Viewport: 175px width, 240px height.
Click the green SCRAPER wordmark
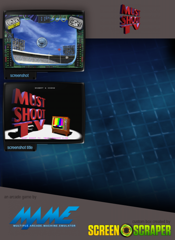click(152, 230)
